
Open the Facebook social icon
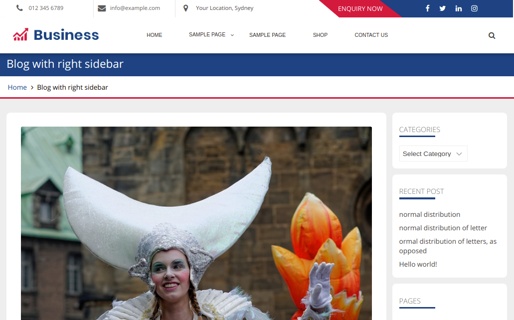click(427, 8)
